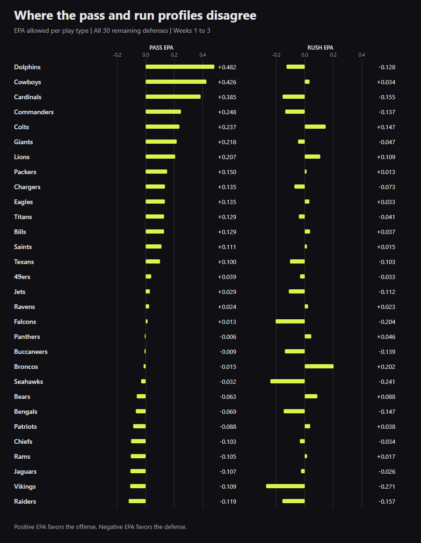
Task: Select the Commanders pass EPA bar
Action: tap(163, 111)
